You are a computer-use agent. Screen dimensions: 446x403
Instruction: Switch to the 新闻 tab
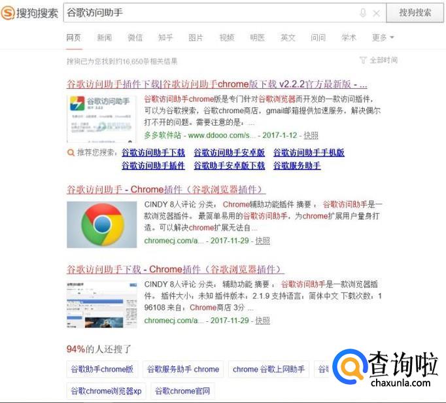pyautogui.click(x=105, y=37)
